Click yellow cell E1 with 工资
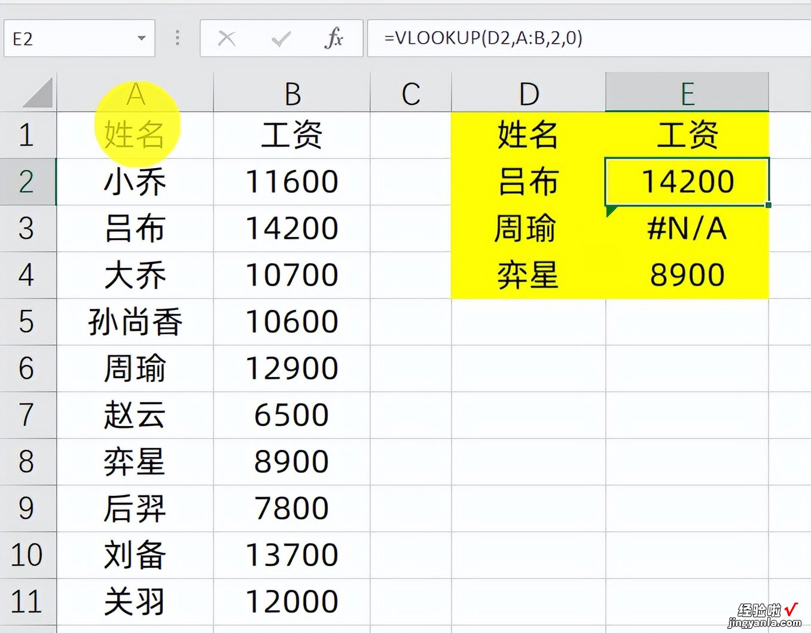Screen dimensions: 811x633 (687, 135)
